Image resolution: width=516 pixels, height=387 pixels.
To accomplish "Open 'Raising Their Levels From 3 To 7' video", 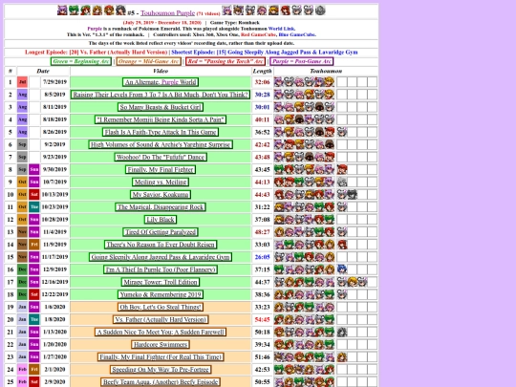I will pyautogui.click(x=161, y=95).
